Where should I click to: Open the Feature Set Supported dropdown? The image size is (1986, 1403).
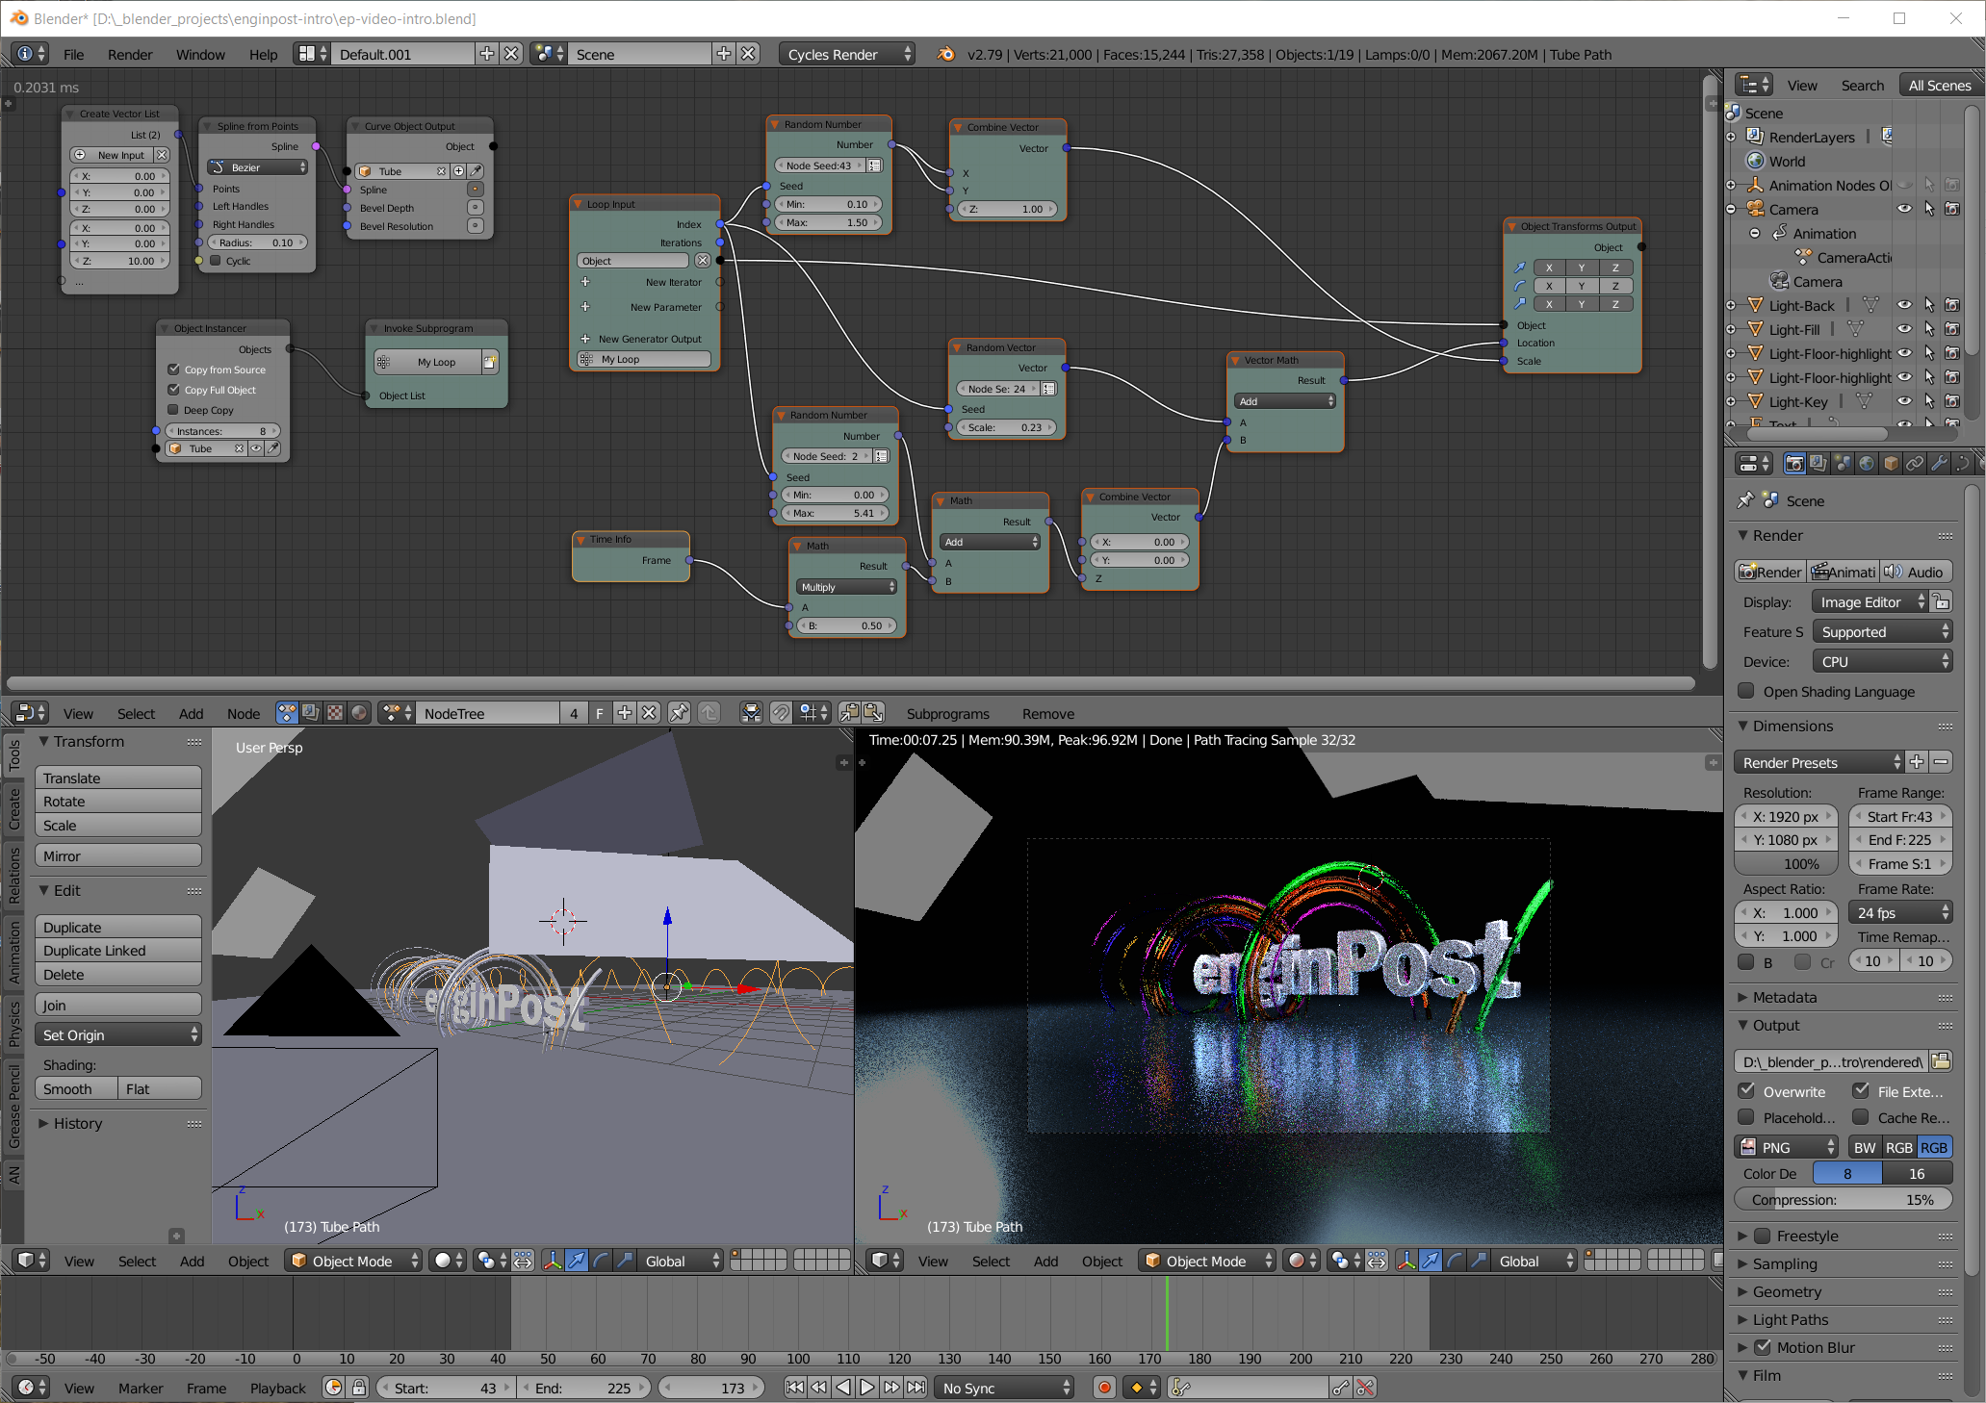pos(1882,631)
